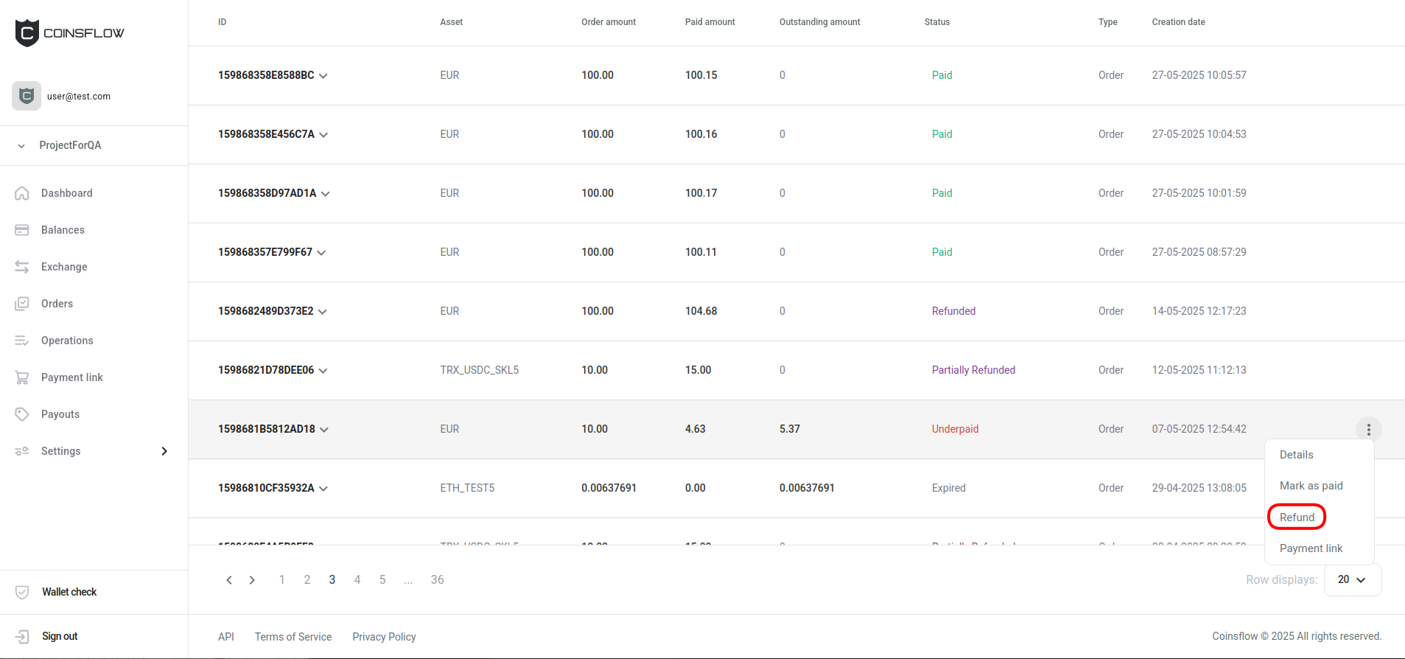
Task: Click the Payment link cart icon
Action: [22, 377]
